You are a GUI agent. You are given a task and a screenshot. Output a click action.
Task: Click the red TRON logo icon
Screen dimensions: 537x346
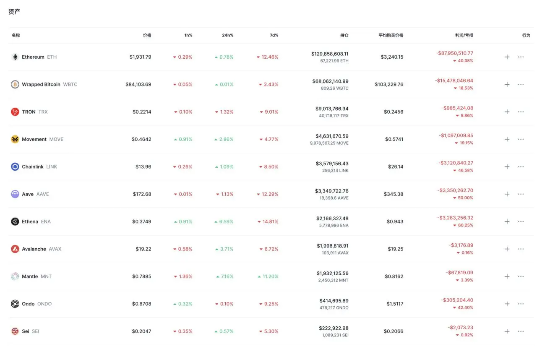click(15, 112)
